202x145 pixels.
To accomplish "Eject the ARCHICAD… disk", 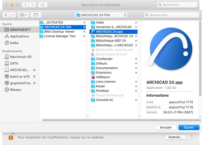I will click(34, 70).
